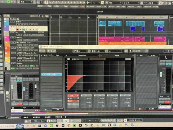
Task: Open the 网格 grid type dropdown
Action: point(115,3)
